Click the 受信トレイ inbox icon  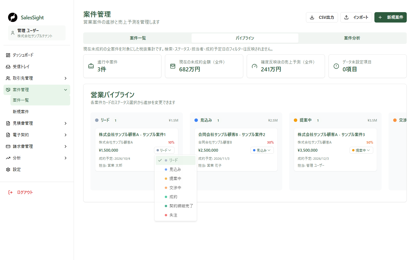8,67
